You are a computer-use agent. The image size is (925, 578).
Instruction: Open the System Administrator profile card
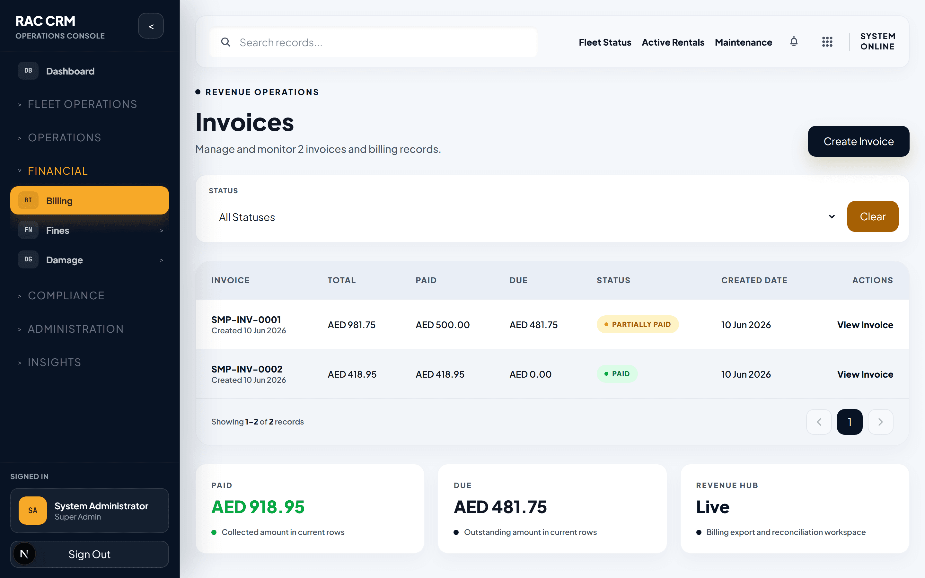(89, 510)
